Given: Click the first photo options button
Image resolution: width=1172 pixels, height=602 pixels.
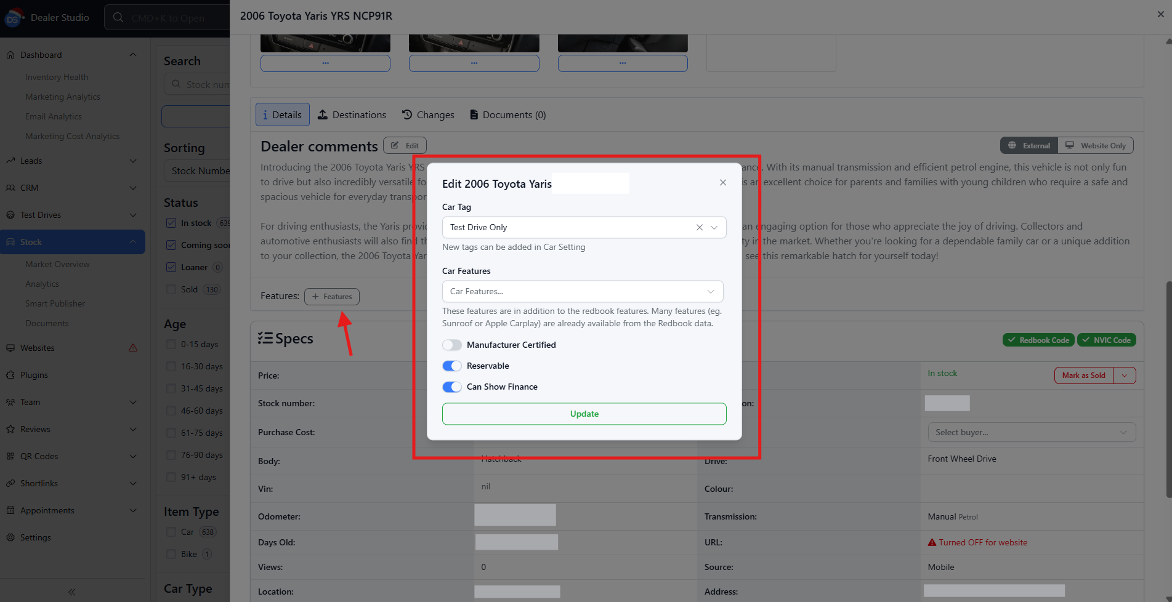Looking at the screenshot, I should (x=325, y=63).
